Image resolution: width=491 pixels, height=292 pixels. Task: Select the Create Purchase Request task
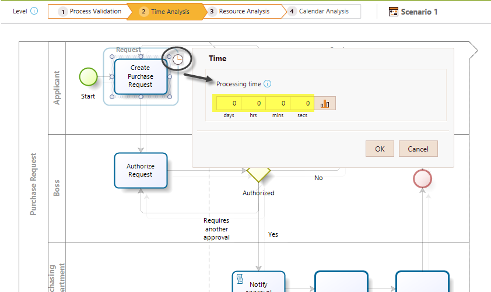pos(141,76)
